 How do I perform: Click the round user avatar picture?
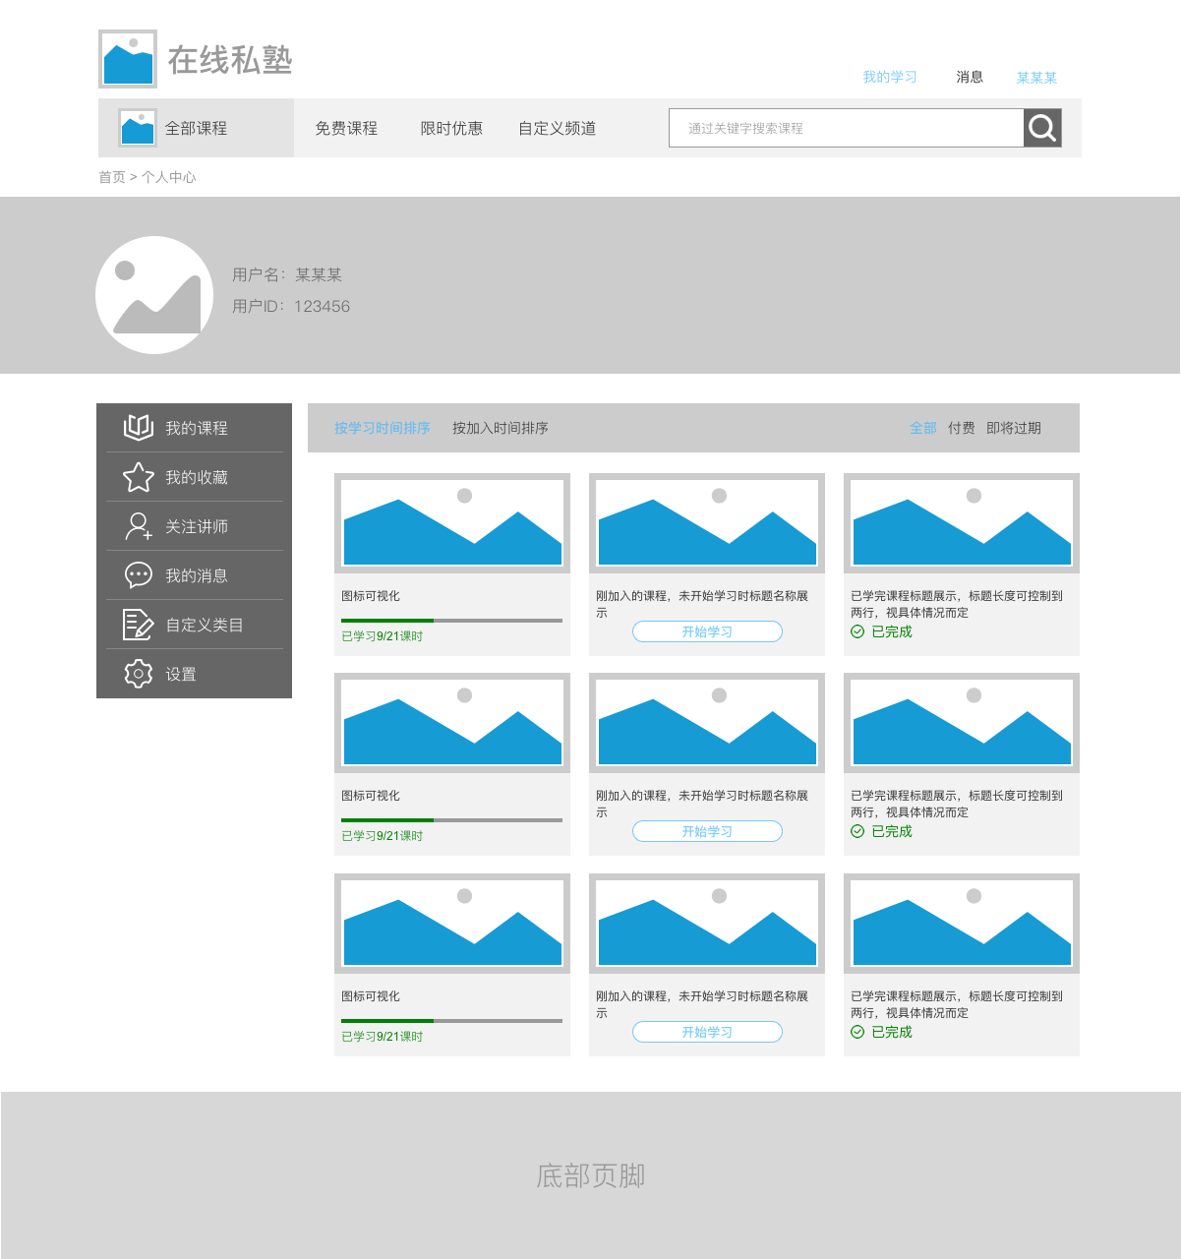pyautogui.click(x=154, y=295)
